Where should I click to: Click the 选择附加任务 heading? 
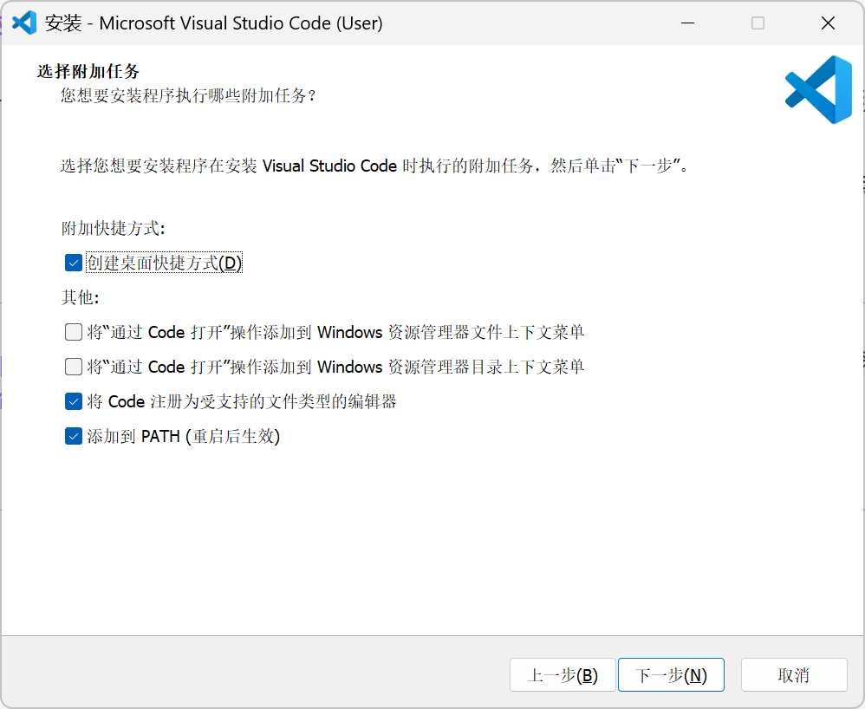[88, 71]
